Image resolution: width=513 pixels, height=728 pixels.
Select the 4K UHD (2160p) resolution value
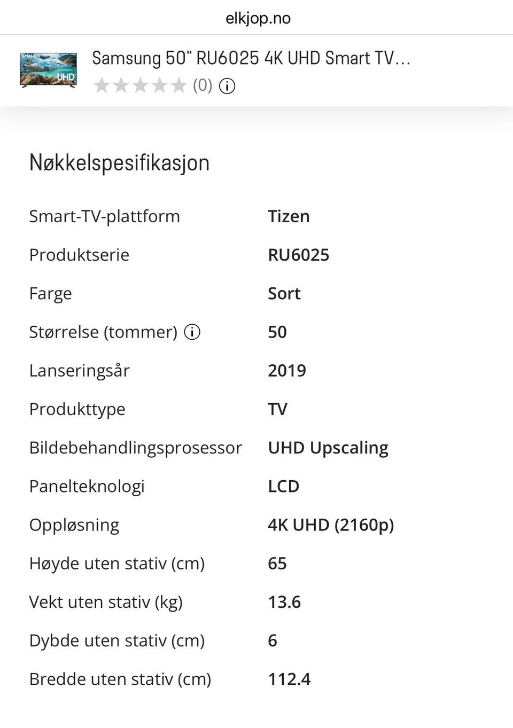click(x=331, y=525)
